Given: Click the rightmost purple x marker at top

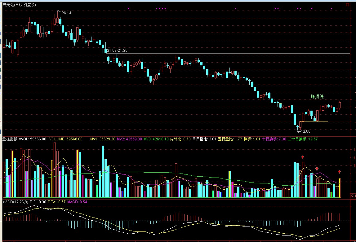Looking at the screenshot, I should [332, 9].
